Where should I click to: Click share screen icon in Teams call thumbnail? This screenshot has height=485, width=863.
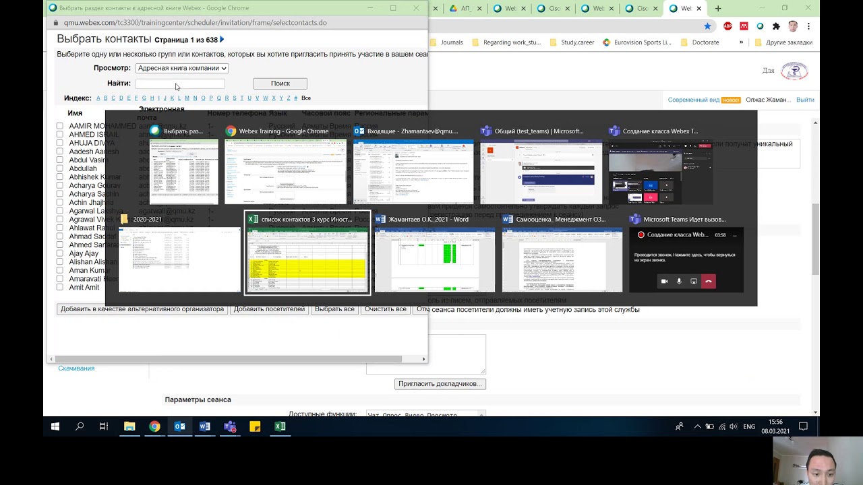coord(694,281)
